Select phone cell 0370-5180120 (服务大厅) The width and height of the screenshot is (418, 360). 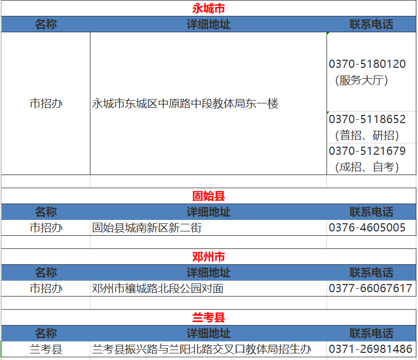tap(371, 72)
